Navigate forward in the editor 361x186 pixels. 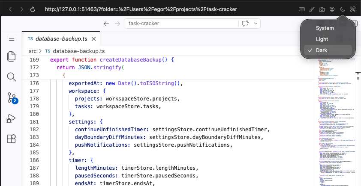[x=117, y=24]
